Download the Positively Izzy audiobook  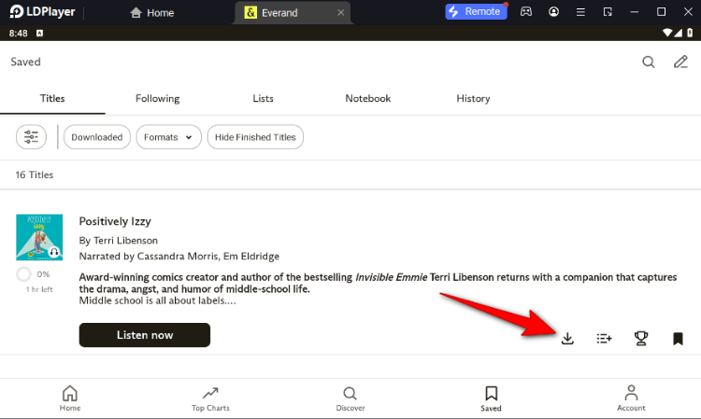567,338
